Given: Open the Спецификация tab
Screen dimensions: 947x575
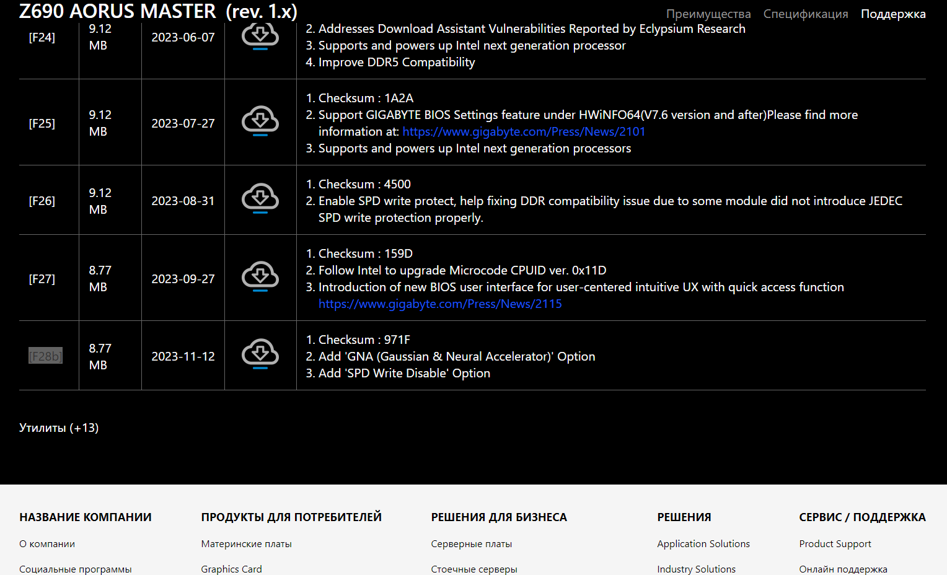Looking at the screenshot, I should click(x=806, y=14).
